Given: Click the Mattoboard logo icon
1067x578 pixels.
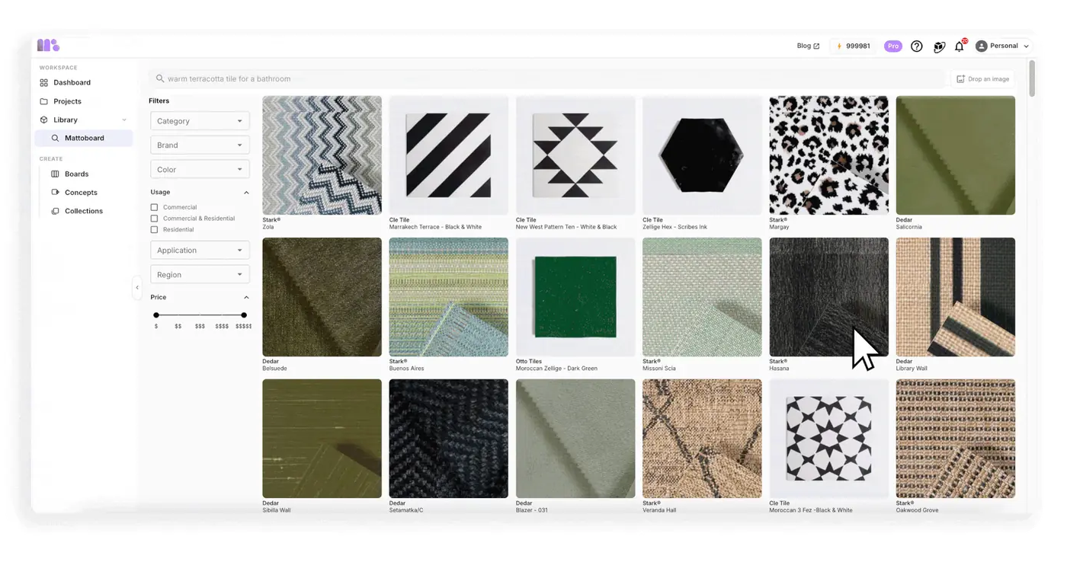Looking at the screenshot, I should point(48,46).
